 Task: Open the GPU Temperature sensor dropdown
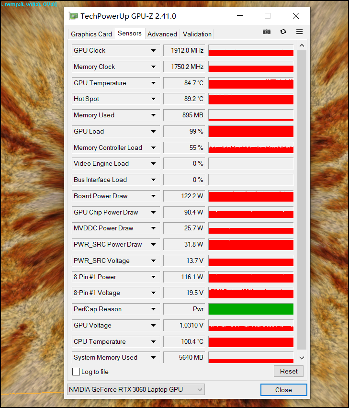click(x=153, y=83)
